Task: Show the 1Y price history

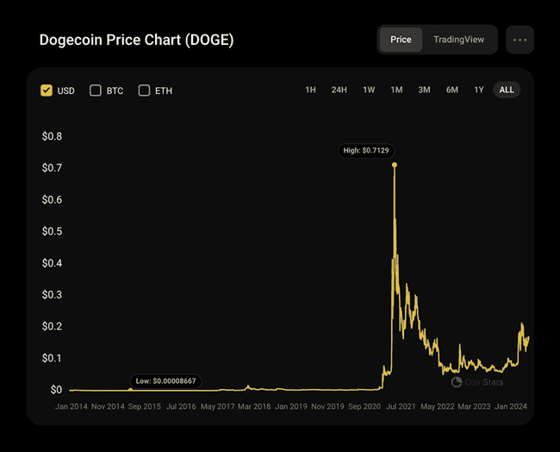Action: pos(478,90)
